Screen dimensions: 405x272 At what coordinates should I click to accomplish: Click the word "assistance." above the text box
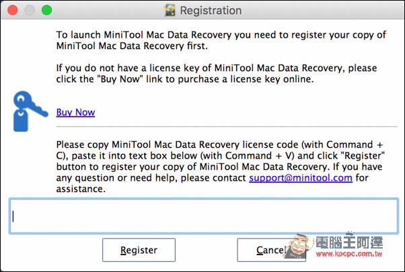tap(81, 189)
